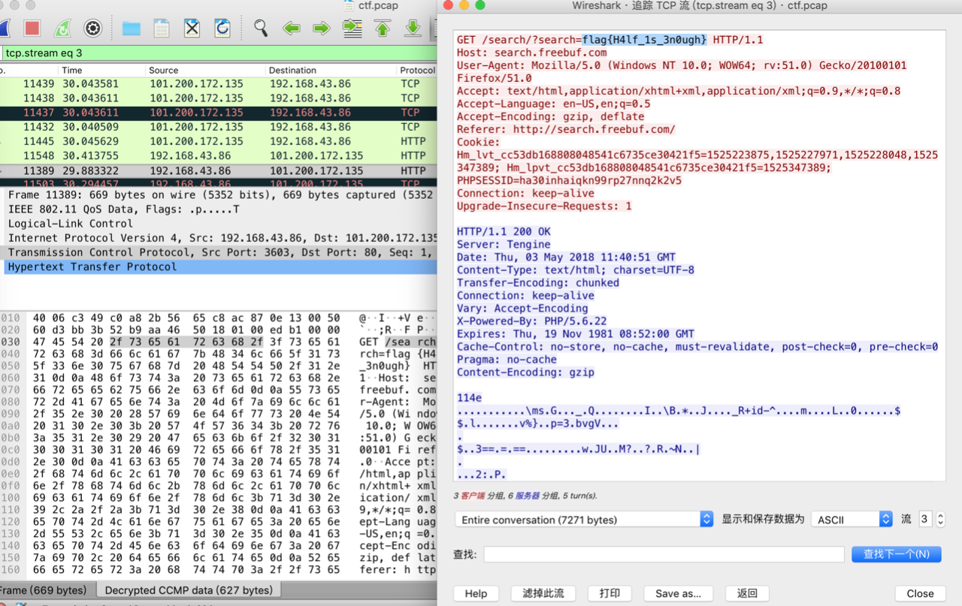Go forward to the next packet arrow
The image size is (962, 606).
coord(322,29)
